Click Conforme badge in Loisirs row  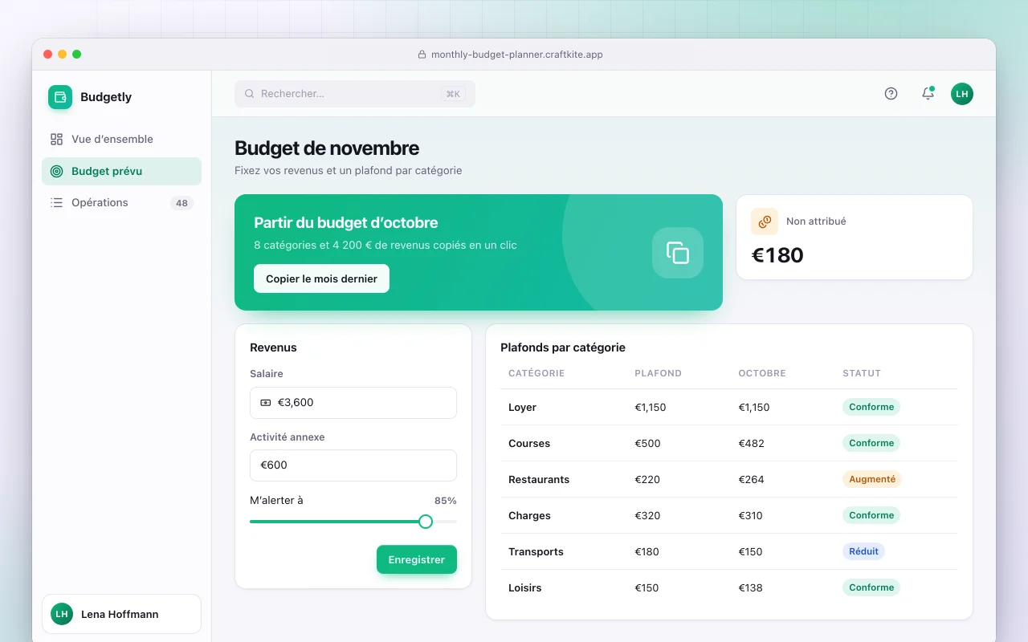tap(871, 587)
